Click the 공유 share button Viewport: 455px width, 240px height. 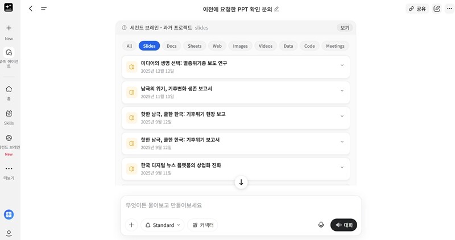tap(417, 9)
